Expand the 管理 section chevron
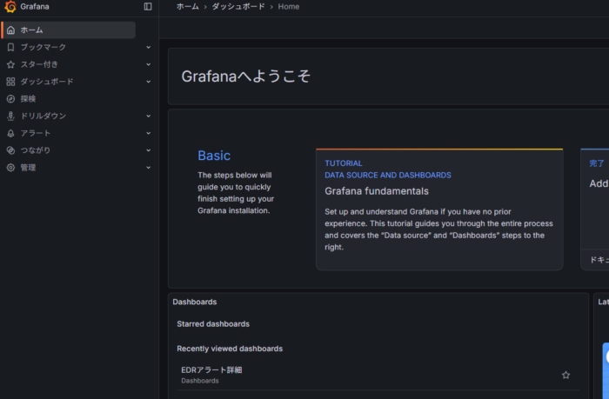Viewport: 609px width, 399px height. point(148,167)
